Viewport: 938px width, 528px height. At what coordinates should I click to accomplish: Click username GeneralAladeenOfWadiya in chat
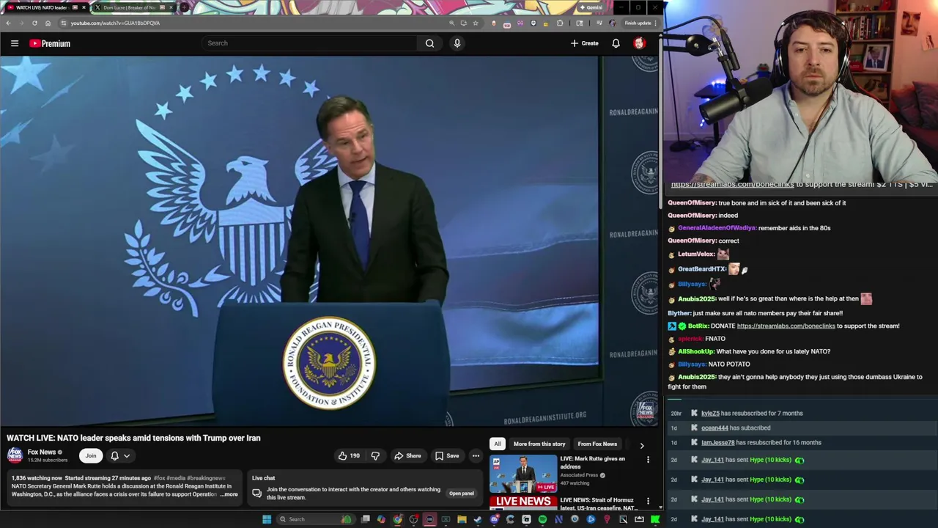715,228
